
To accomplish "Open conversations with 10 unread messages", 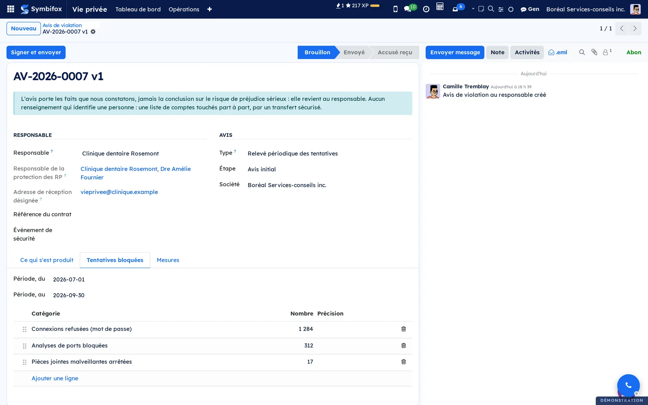I will coord(410,9).
